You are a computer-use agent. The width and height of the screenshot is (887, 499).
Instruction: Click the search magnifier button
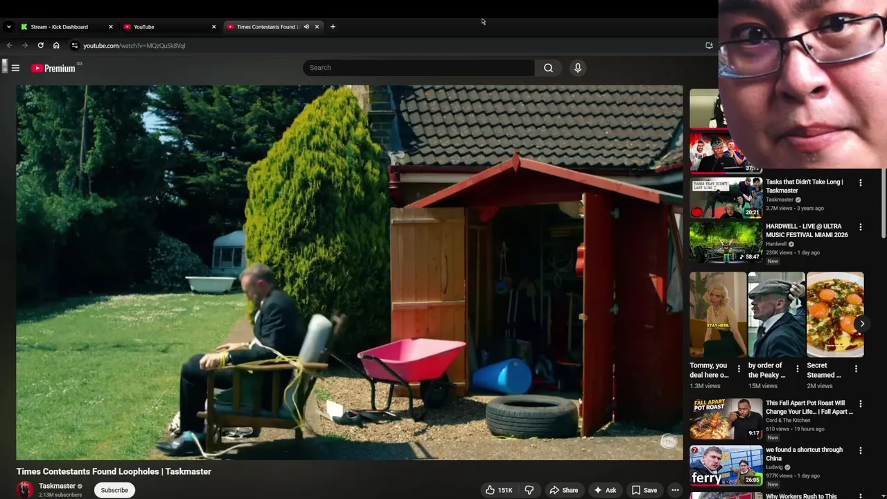(548, 68)
